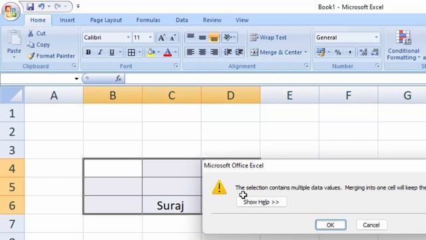
Task: Expand the borders options arrow
Action: (x=140, y=52)
